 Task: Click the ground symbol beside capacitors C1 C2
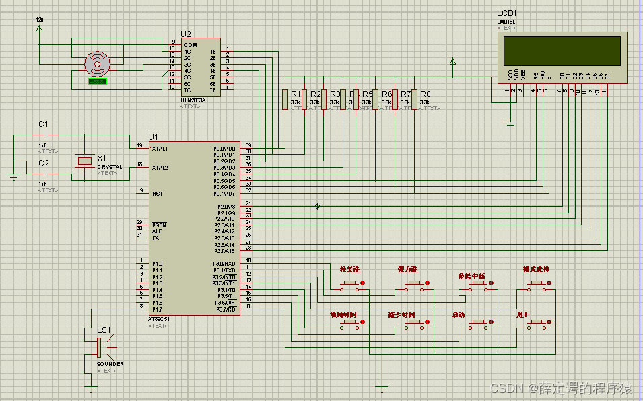coord(13,178)
